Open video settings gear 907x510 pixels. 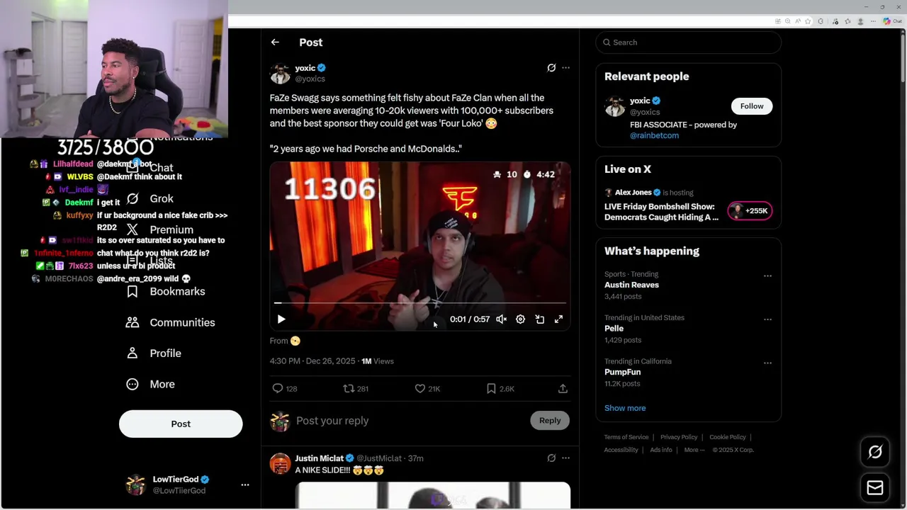pos(520,319)
